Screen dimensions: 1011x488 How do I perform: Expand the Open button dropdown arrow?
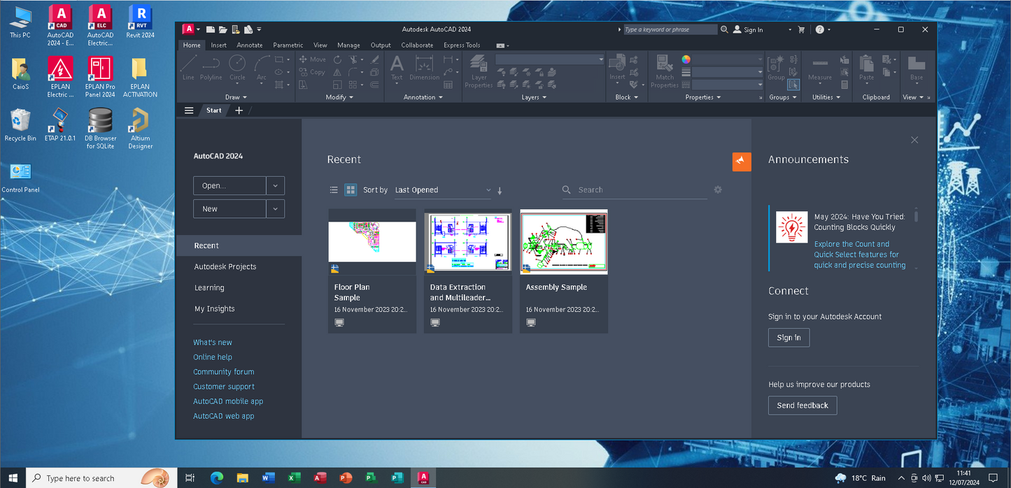click(x=276, y=186)
